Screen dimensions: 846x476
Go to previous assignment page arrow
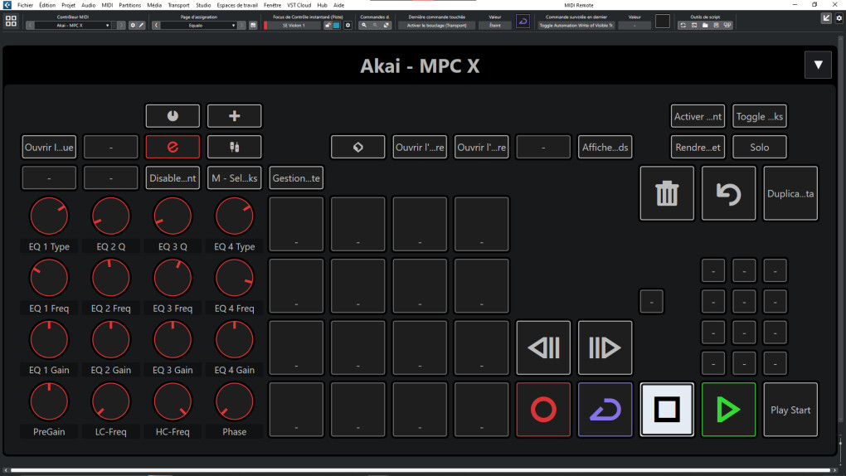tap(156, 26)
